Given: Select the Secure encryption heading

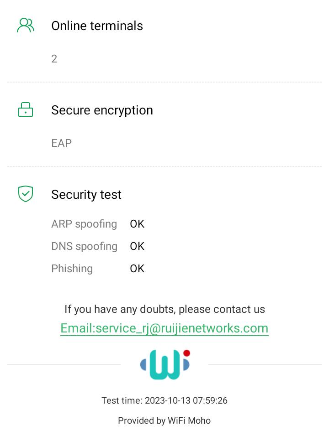Looking at the screenshot, I should tap(102, 110).
